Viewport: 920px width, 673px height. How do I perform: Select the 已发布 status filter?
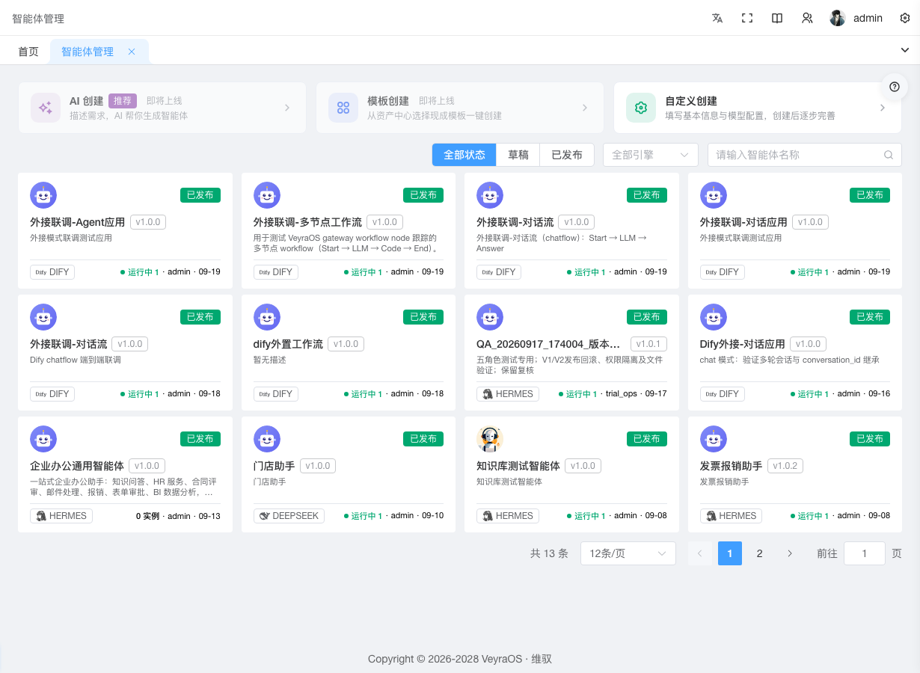pyautogui.click(x=567, y=155)
